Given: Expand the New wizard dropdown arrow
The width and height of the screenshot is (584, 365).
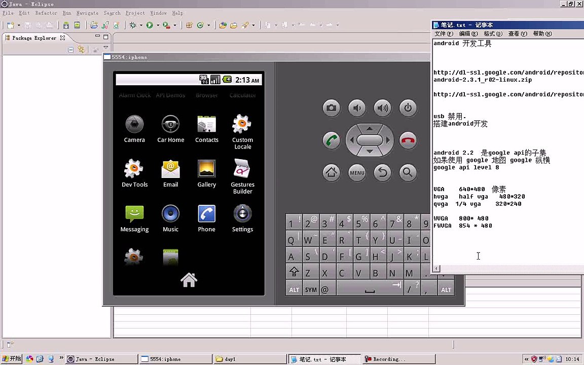Looking at the screenshot, I should [19, 25].
